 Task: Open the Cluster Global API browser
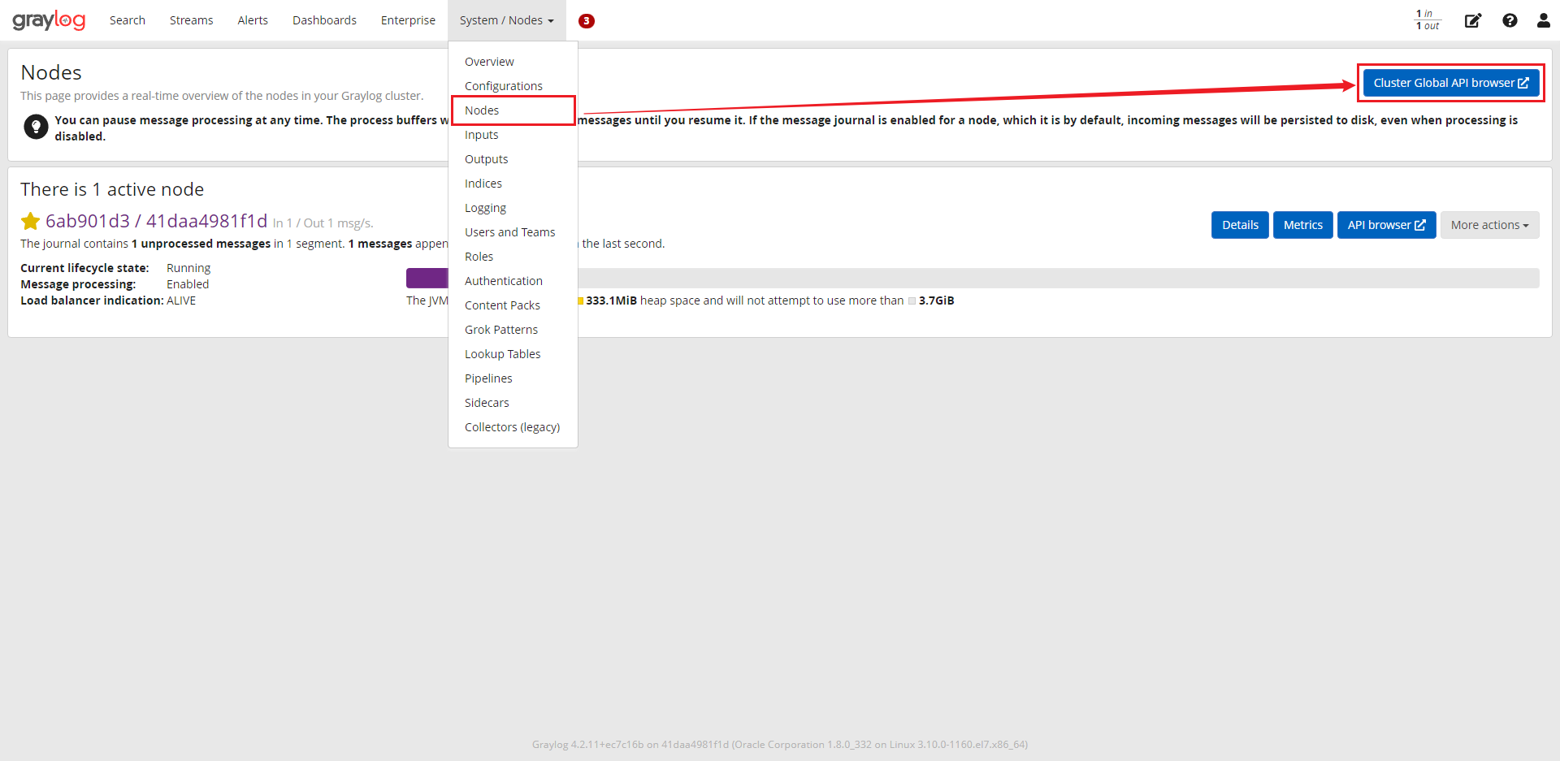pos(1451,83)
